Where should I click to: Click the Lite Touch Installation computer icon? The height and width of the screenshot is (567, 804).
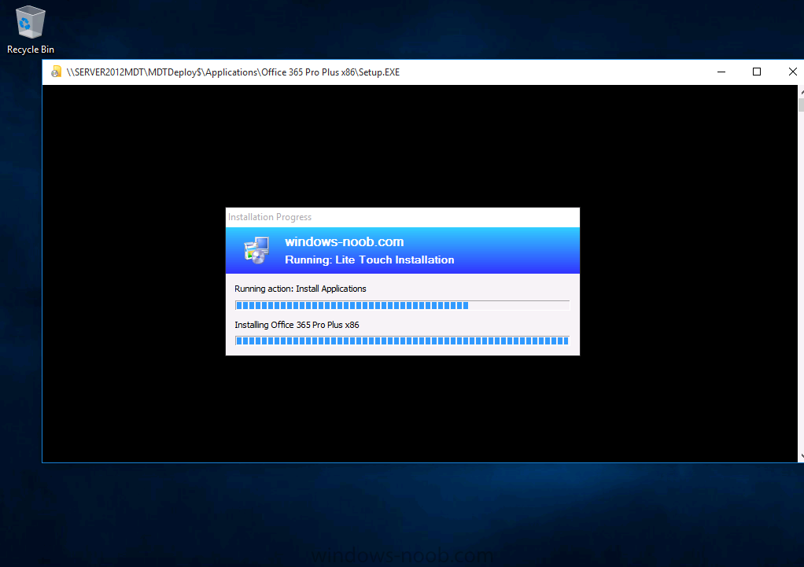tap(256, 250)
